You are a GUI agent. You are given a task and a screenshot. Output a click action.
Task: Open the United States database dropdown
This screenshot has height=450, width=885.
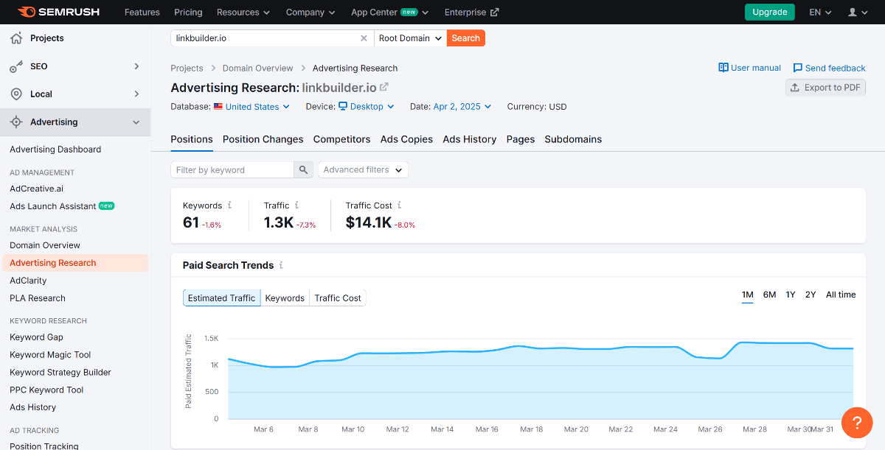258,107
